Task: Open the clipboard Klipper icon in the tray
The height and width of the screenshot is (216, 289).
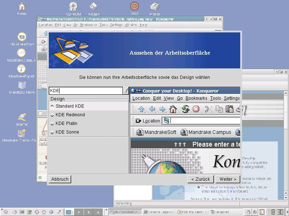Action: coord(262,212)
